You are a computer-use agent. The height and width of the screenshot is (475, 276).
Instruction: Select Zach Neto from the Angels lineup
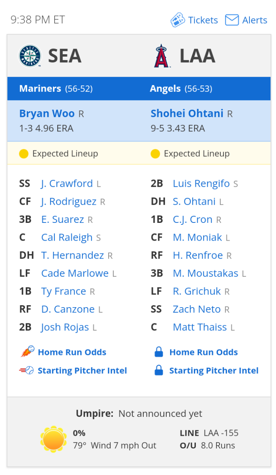click(196, 309)
